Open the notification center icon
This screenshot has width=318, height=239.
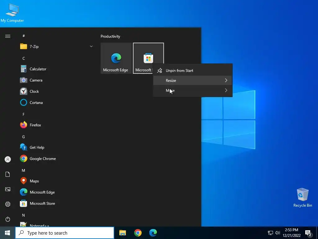point(308,233)
